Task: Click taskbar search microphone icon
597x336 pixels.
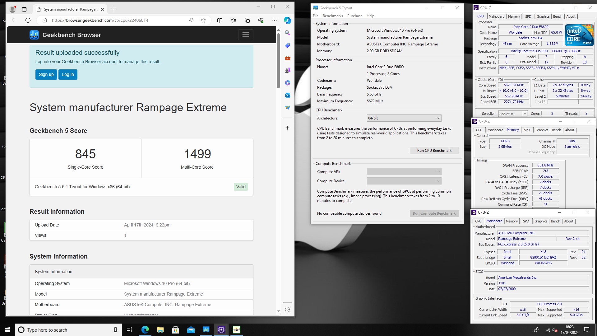Action: 115,330
